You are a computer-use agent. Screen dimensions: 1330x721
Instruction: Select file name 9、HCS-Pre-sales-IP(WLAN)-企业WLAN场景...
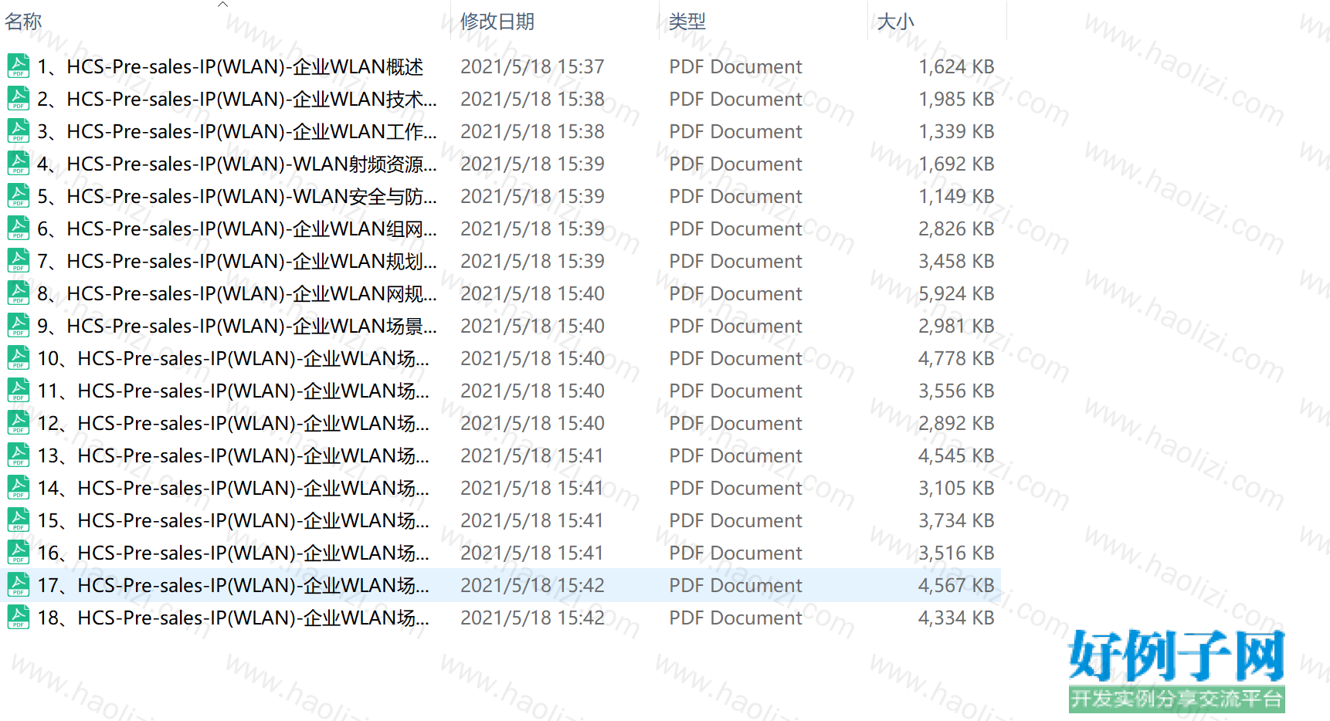237,327
